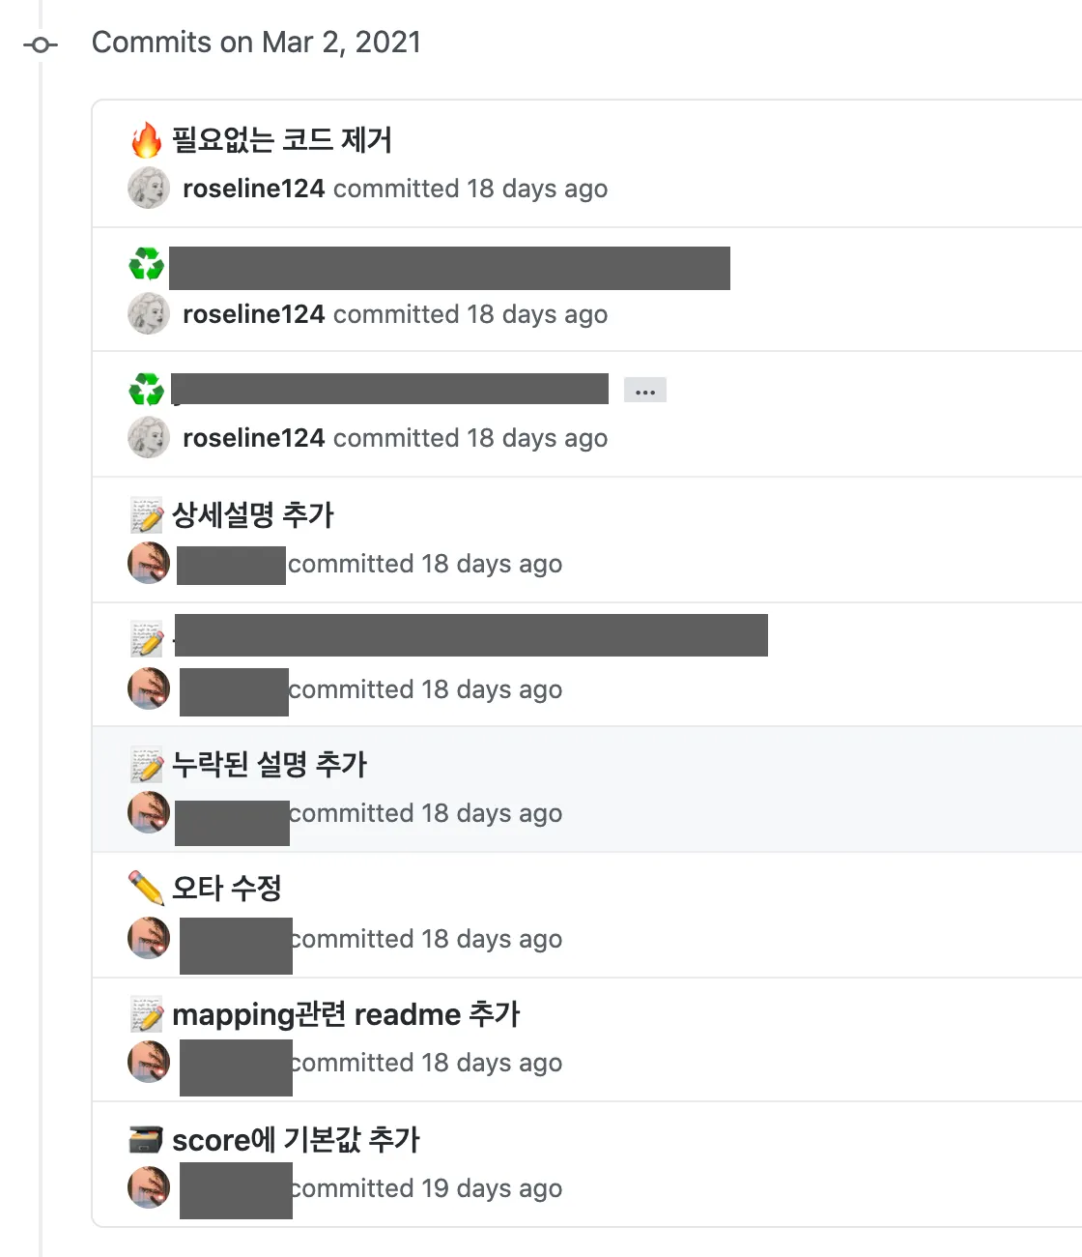Open the '필요없는 코드 제거' commit
The width and height of the screenshot is (1082, 1257).
click(x=281, y=140)
